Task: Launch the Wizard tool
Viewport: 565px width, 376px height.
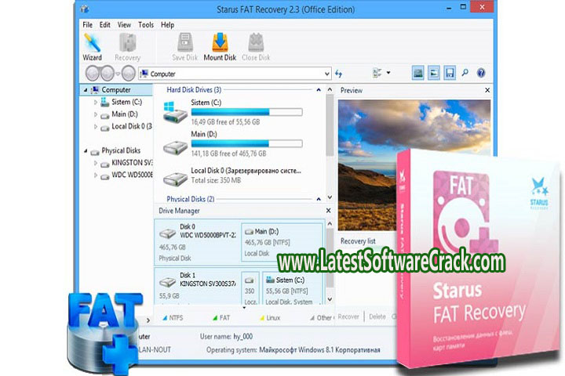Action: (x=92, y=45)
